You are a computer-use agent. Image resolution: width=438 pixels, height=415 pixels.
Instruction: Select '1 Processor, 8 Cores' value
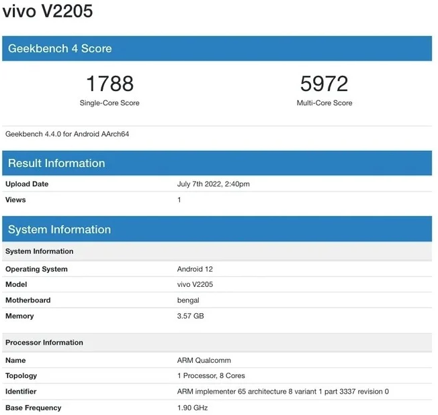coord(211,375)
